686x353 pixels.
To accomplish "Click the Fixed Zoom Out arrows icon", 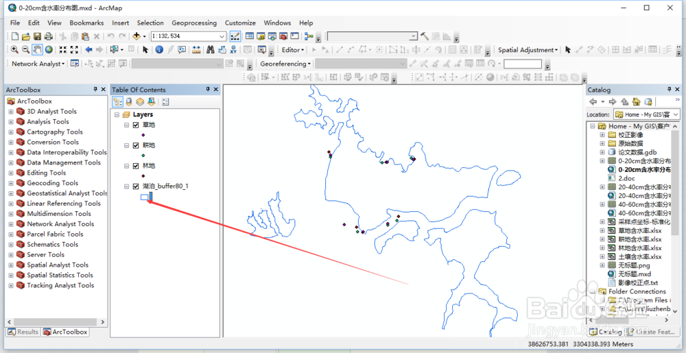I will (x=74, y=50).
